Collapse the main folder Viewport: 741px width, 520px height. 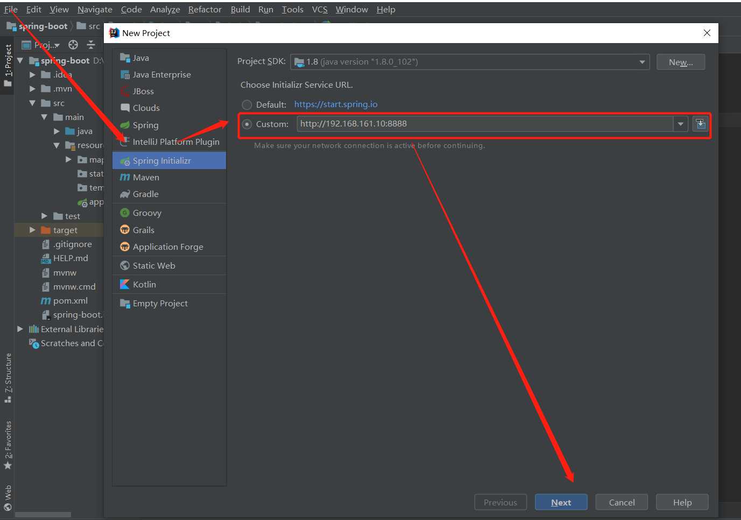coord(44,117)
